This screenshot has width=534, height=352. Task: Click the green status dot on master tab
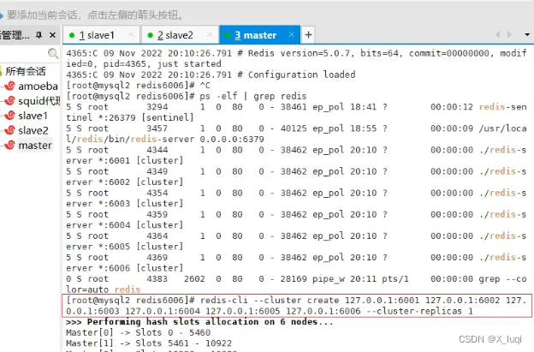tap(228, 35)
